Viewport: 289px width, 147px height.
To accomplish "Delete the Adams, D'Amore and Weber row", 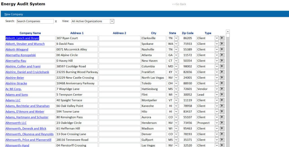I will pyautogui.click(x=222, y=112).
